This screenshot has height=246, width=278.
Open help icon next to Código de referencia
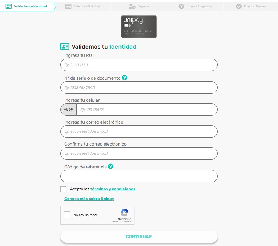pyautogui.click(x=110, y=166)
